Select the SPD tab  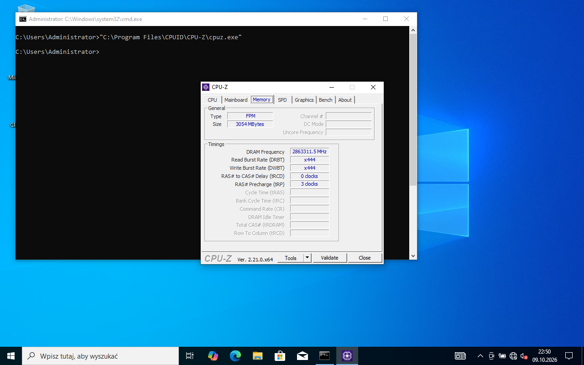[282, 100]
